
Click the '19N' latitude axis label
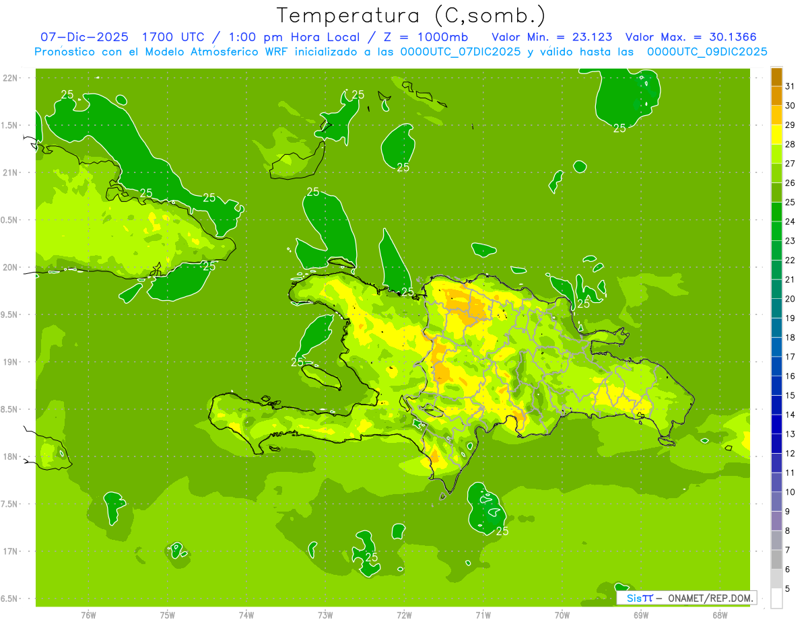pos(9,362)
